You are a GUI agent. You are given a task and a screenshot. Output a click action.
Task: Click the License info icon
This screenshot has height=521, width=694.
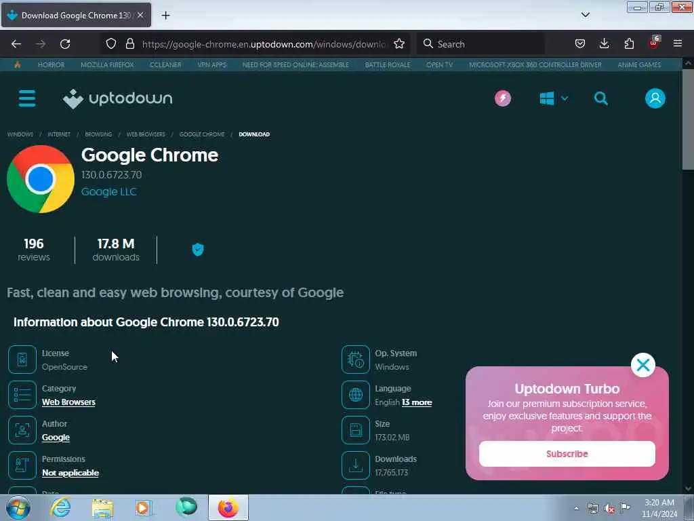[x=22, y=360]
